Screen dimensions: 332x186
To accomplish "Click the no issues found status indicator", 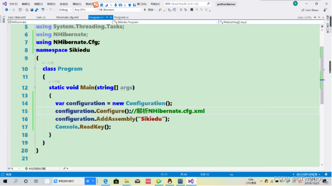I will 35,168.
